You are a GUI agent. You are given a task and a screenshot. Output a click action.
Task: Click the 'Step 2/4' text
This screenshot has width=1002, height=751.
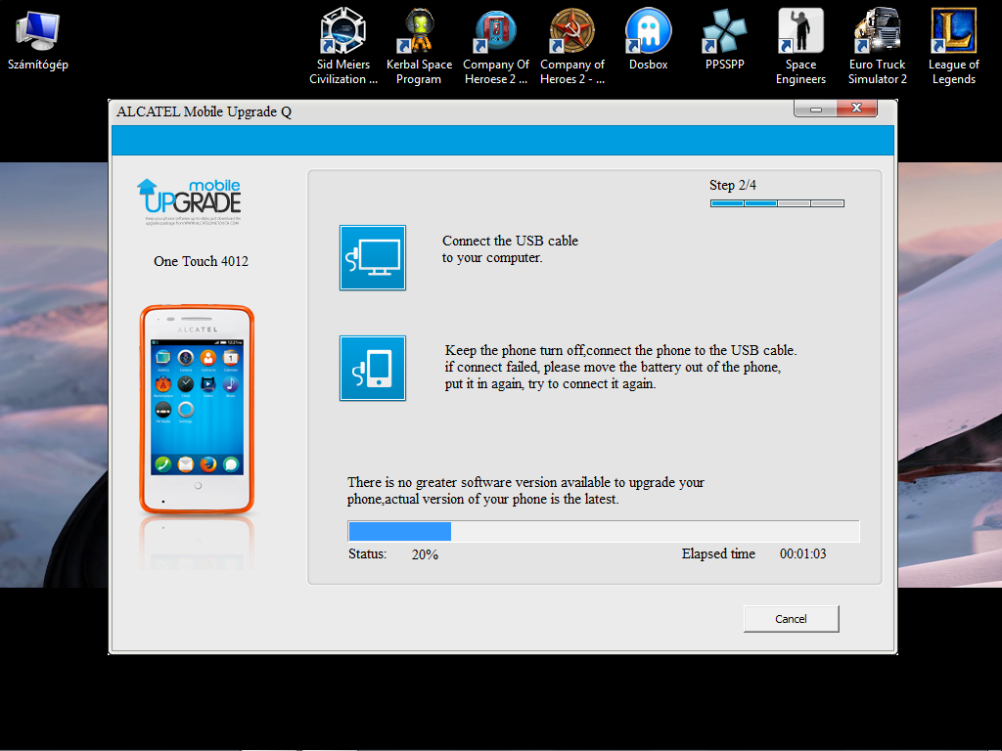pyautogui.click(x=732, y=185)
